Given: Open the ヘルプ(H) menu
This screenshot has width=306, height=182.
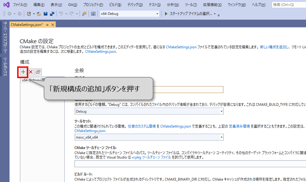Looking at the screenshot, I should coord(259,5).
